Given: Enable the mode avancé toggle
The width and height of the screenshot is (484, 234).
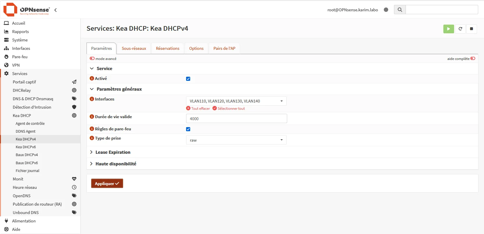Looking at the screenshot, I should [92, 58].
